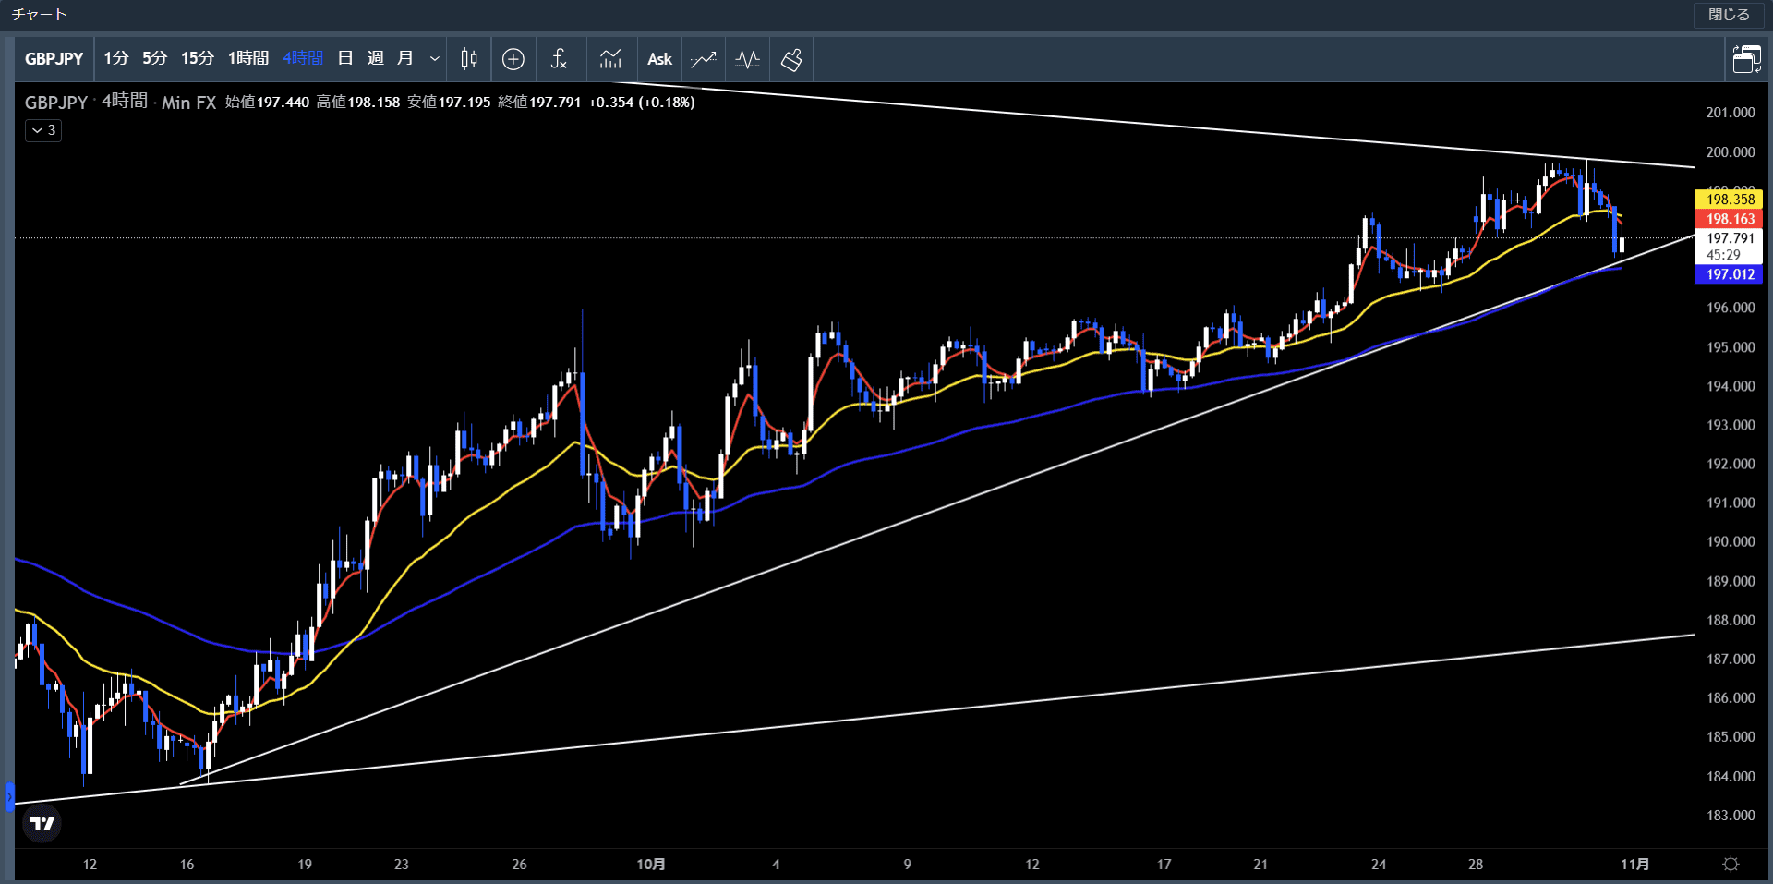The image size is (1773, 884).
Task: Select the 4時間 timeframe
Action: (303, 59)
